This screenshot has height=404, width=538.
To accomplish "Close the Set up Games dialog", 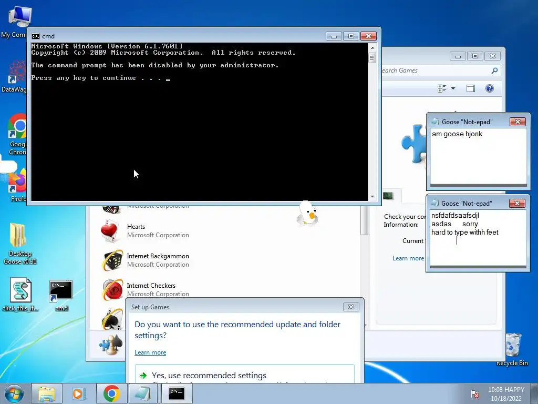I will coord(351,307).
